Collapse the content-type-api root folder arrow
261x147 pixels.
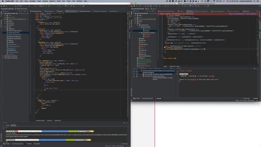3,13
